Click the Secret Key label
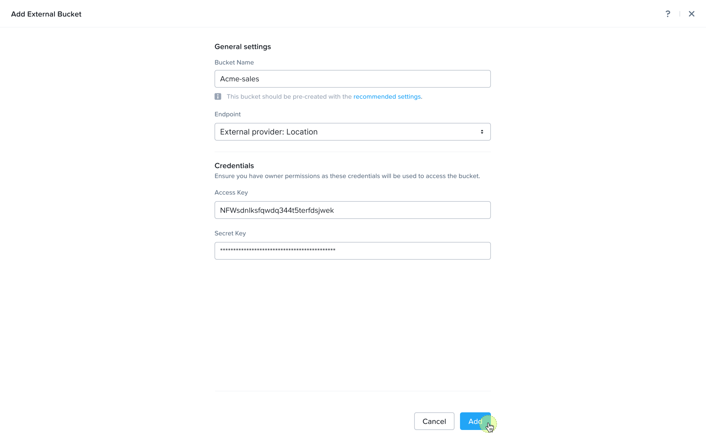The width and height of the screenshot is (706, 441). coord(230,233)
